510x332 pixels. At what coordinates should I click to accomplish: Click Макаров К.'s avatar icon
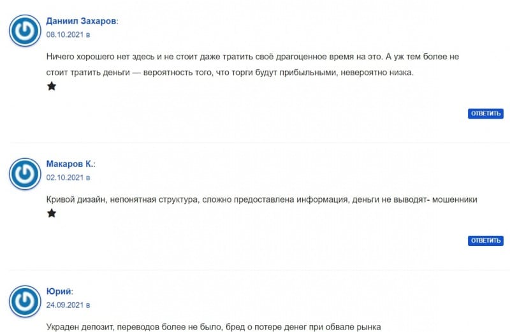tap(25, 173)
